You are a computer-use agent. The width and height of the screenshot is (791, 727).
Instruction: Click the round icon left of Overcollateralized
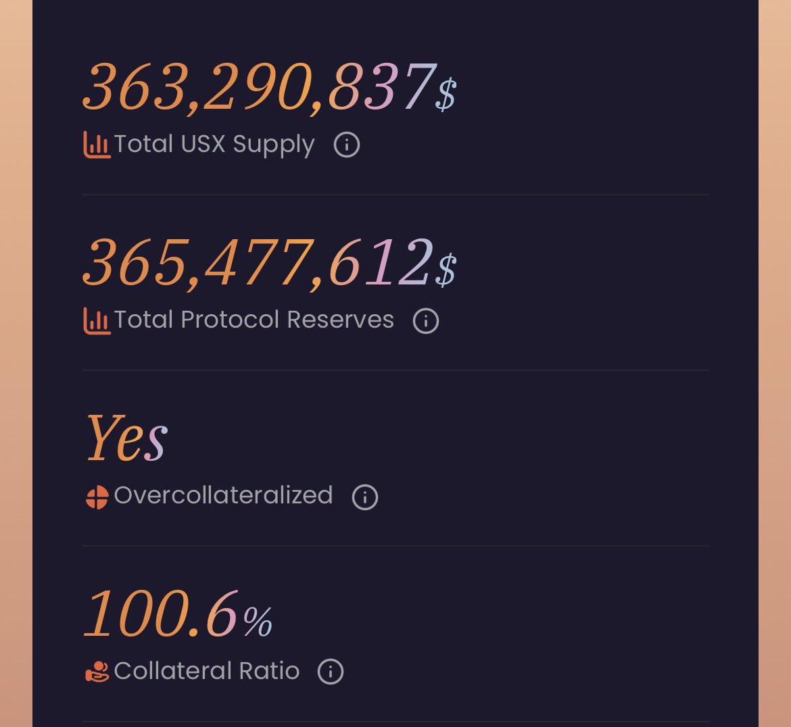(x=97, y=497)
